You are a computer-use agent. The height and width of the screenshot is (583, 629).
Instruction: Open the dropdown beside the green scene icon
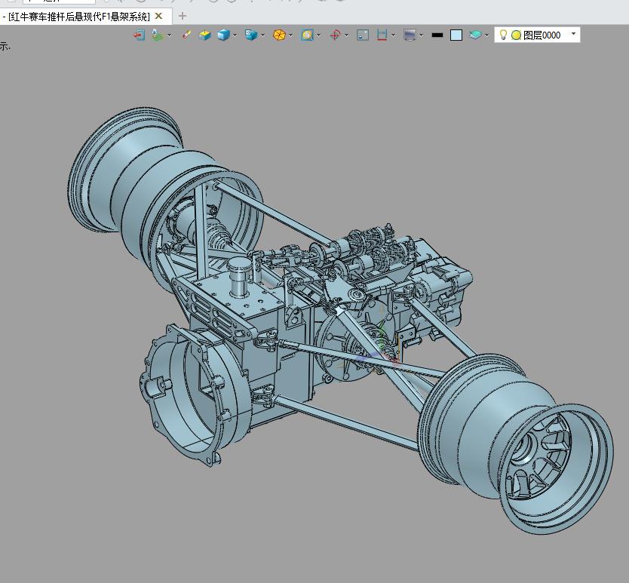pyautogui.click(x=169, y=35)
